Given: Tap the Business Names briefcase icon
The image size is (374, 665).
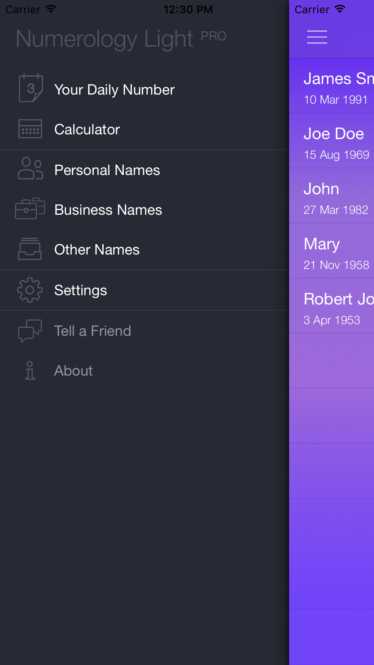Looking at the screenshot, I should coord(30,208).
